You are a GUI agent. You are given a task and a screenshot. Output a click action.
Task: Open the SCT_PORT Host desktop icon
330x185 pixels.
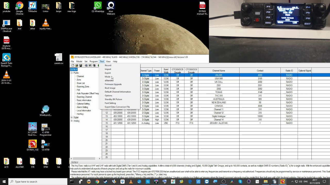(32, 129)
